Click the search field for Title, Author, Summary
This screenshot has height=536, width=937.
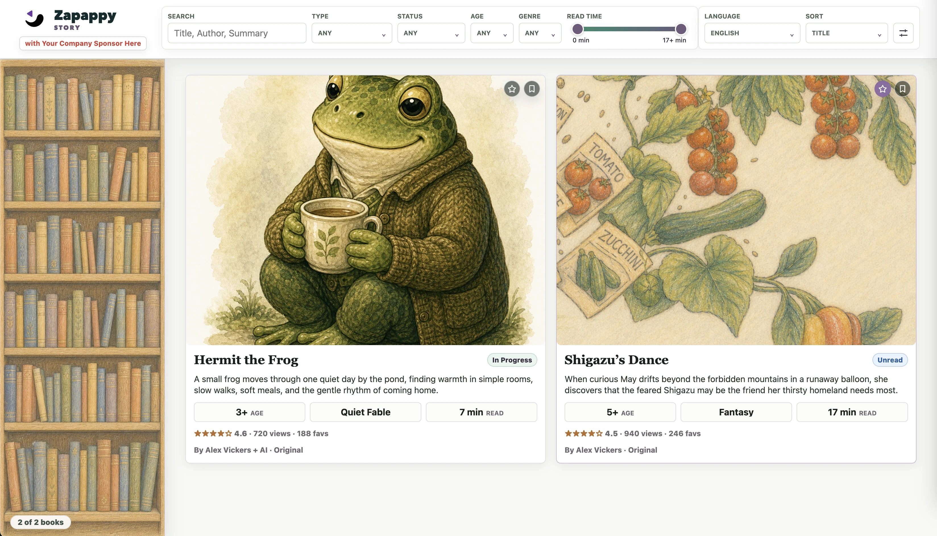click(237, 33)
